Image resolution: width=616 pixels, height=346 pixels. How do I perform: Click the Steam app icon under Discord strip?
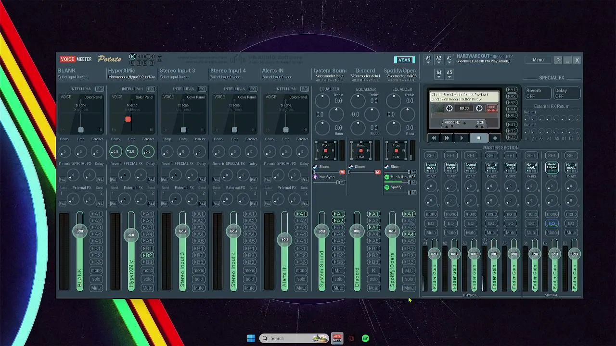(351, 167)
